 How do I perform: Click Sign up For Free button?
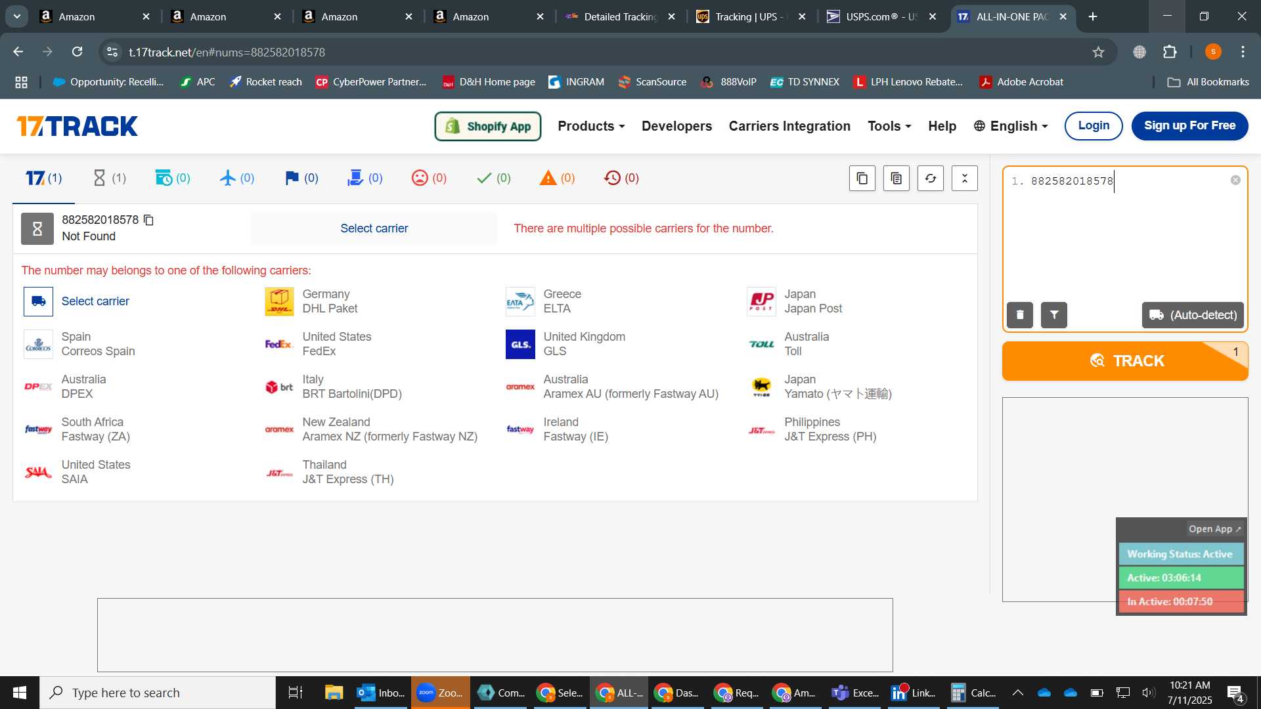point(1189,126)
